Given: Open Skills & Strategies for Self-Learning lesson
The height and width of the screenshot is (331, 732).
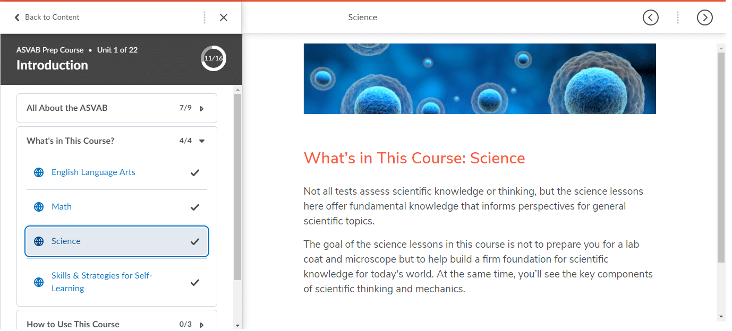Looking at the screenshot, I should (102, 282).
